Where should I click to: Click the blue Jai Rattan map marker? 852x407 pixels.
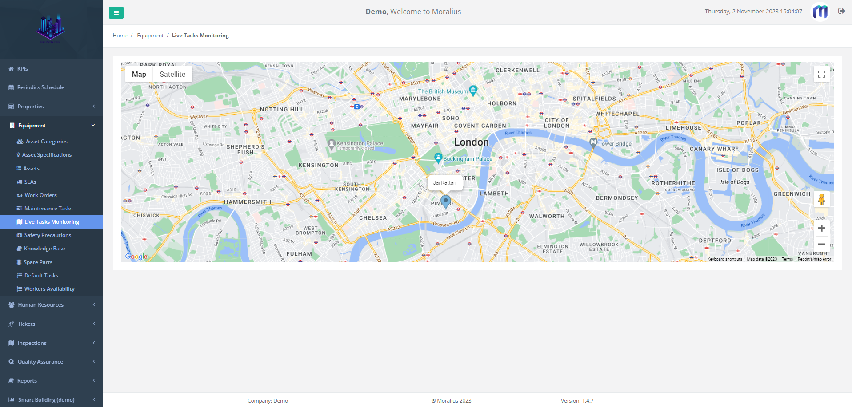click(445, 202)
